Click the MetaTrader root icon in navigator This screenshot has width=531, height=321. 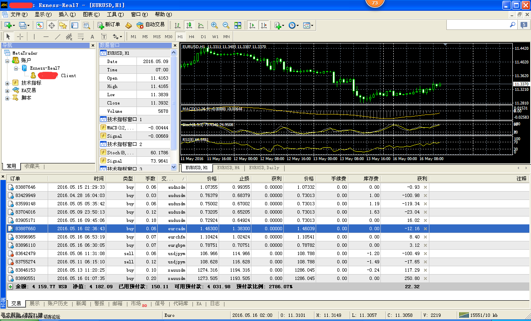pos(7,53)
